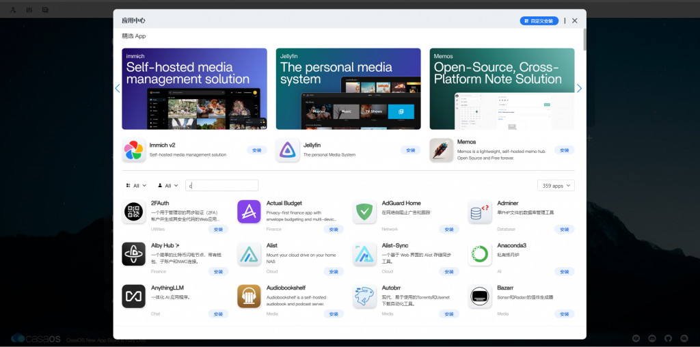700x347 pixels.
Task: Select the 2FAuth QR code icon
Action: [x=133, y=212]
